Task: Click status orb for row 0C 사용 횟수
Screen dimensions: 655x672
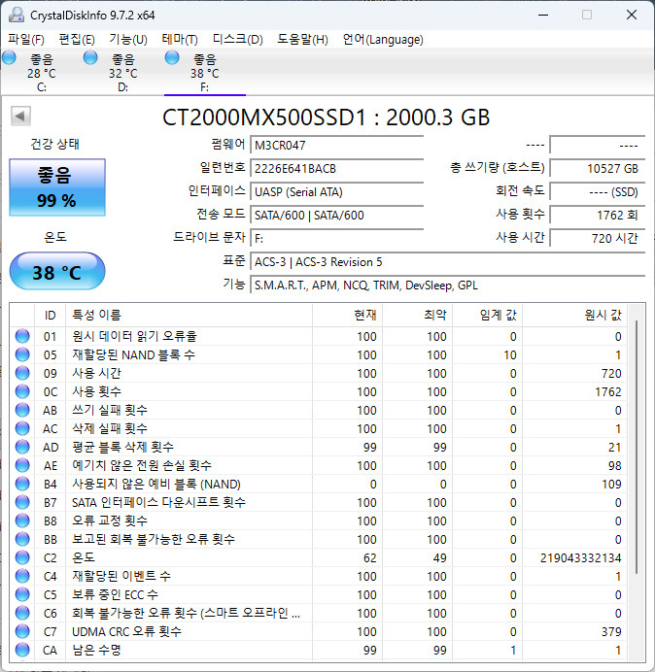Action: pyautogui.click(x=22, y=391)
